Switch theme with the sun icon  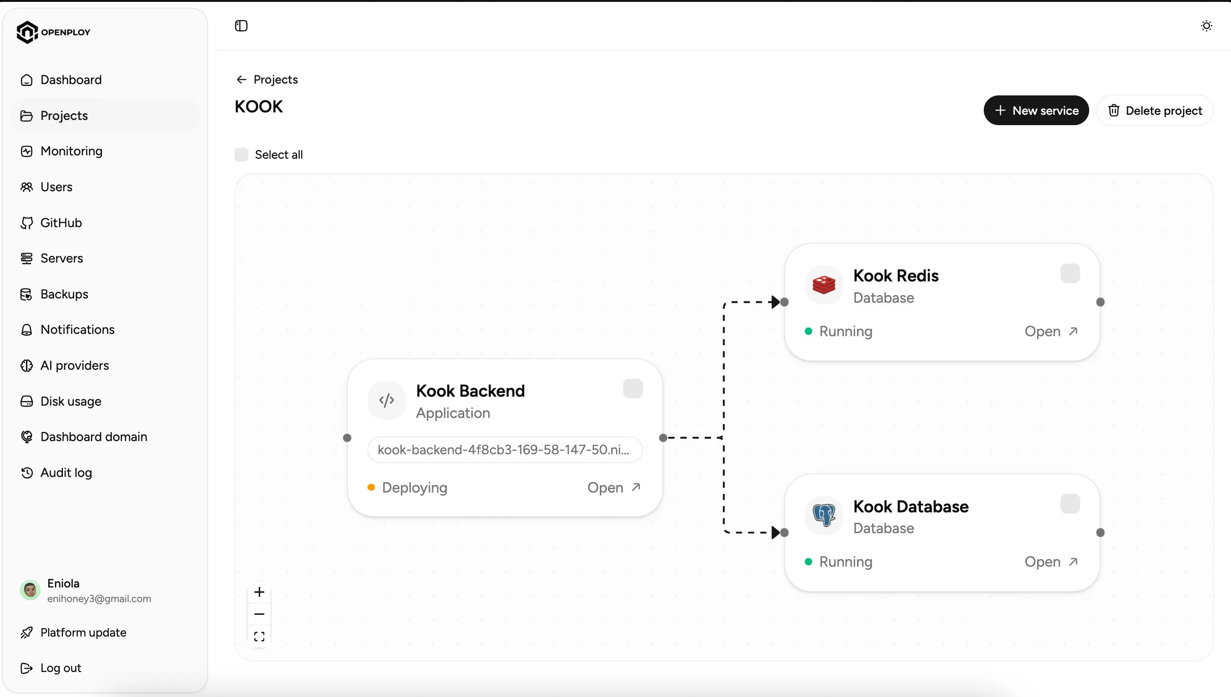(x=1206, y=26)
